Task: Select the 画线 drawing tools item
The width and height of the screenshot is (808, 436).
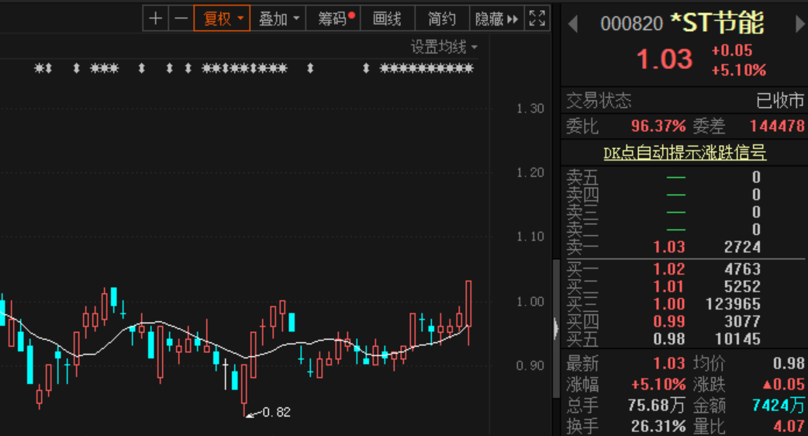Action: (387, 19)
